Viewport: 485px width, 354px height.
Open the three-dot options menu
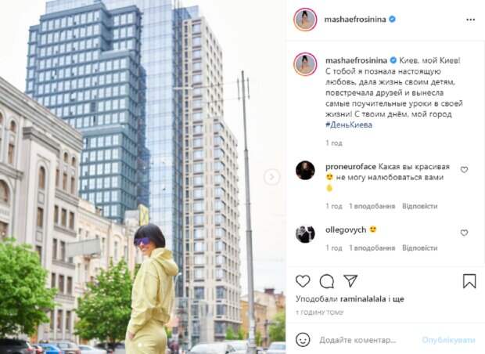pyautogui.click(x=470, y=20)
